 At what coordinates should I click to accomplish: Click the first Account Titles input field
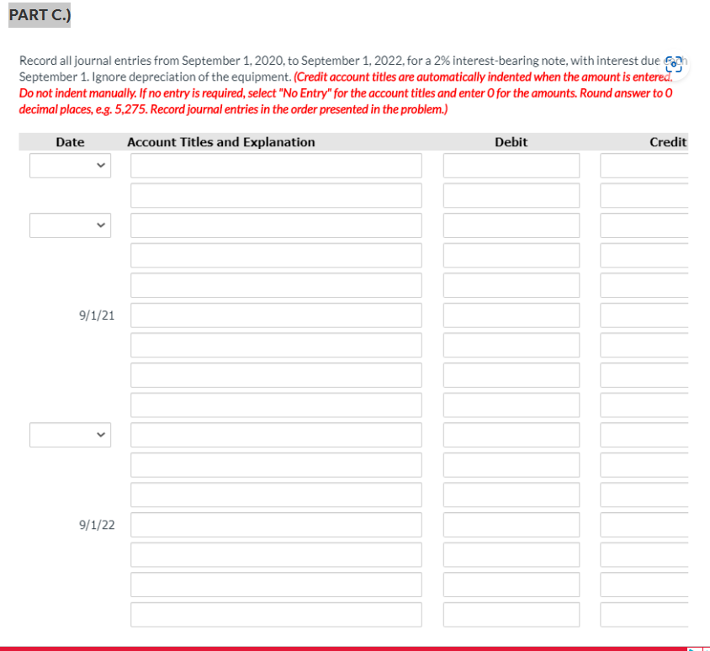coord(276,165)
